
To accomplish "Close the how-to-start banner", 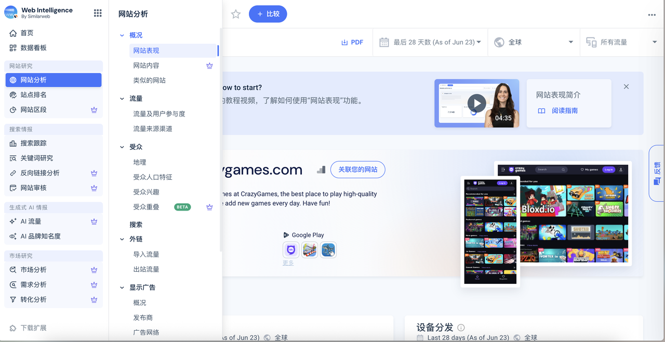I will coord(626,87).
